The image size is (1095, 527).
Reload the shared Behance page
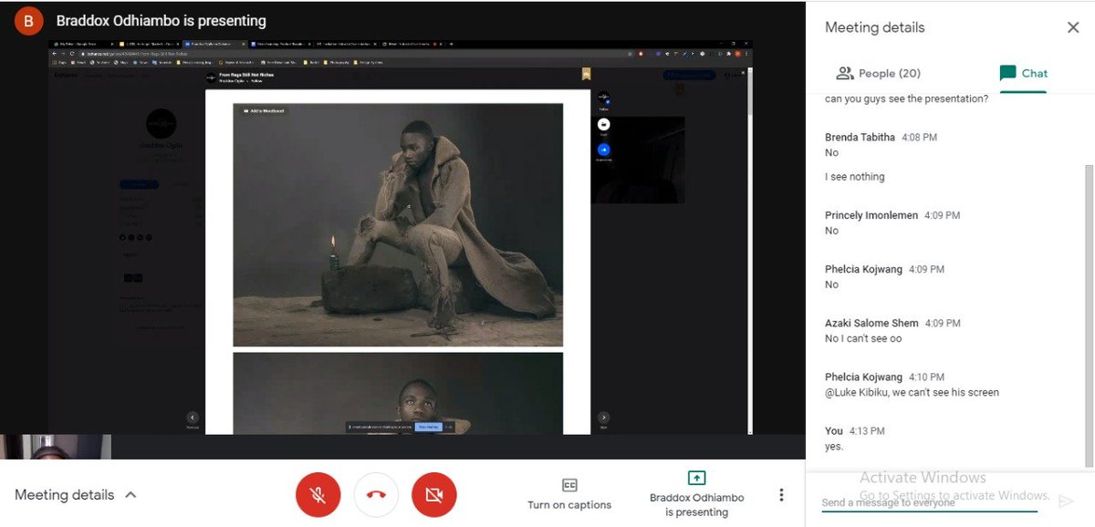(x=73, y=54)
